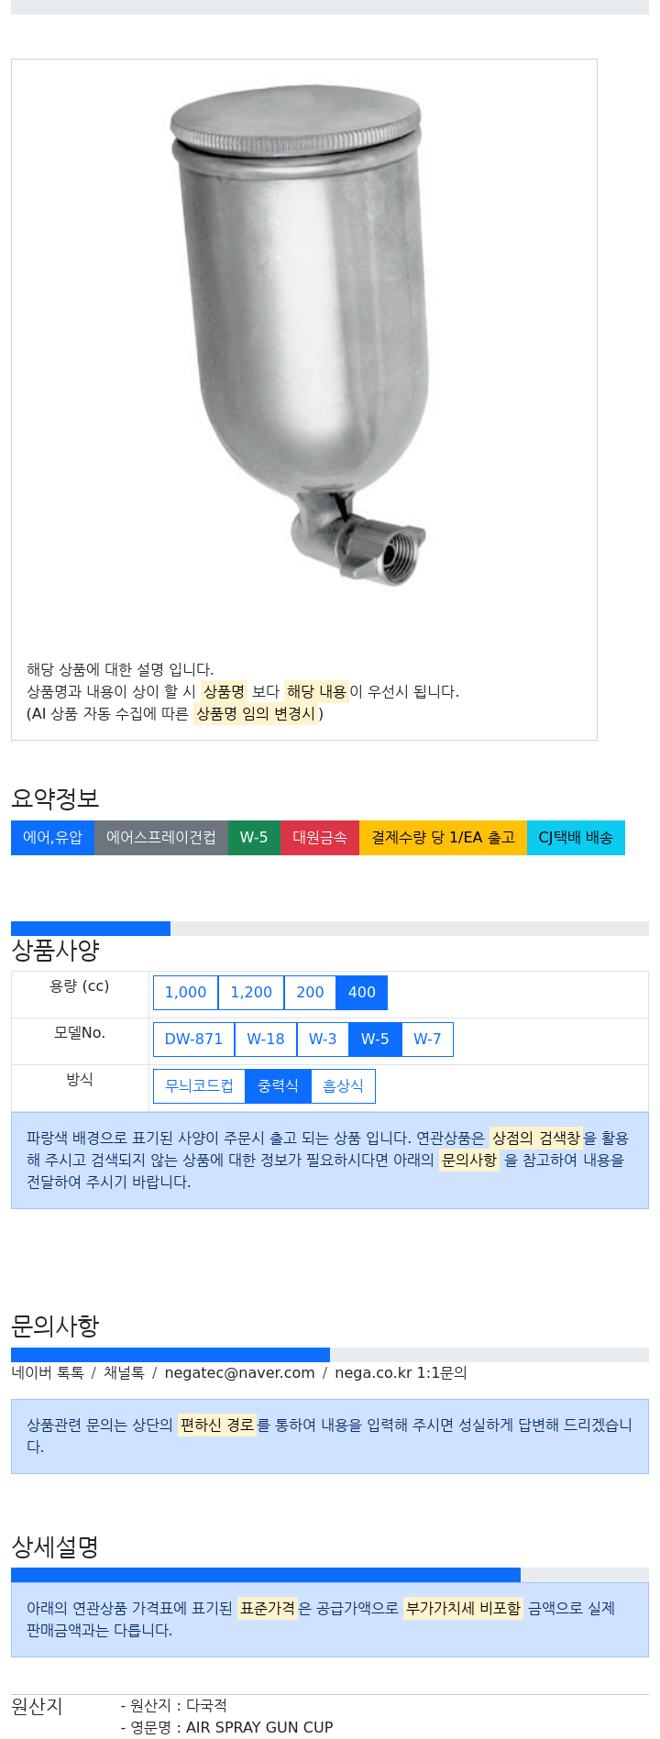Click the CJ택배 배송 badge
Viewport: 660px width, 1739px height.
click(x=576, y=837)
